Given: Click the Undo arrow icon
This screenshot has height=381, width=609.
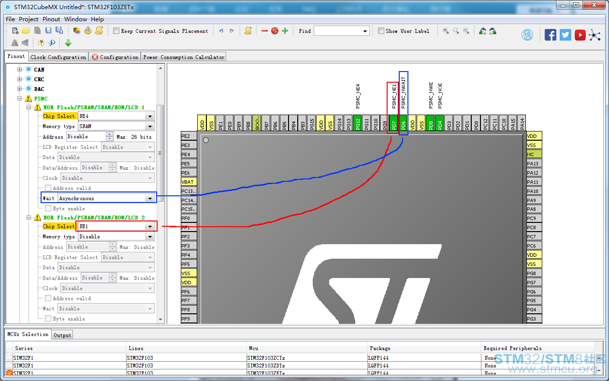Looking at the screenshot, I should coord(221,31).
